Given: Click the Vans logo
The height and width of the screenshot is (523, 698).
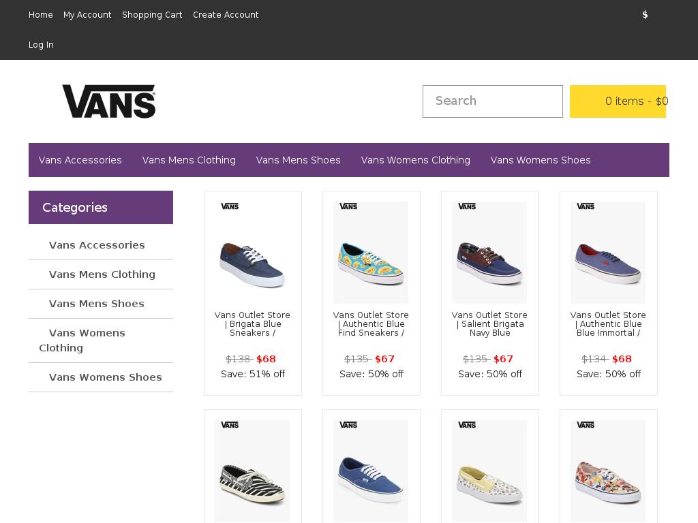Looking at the screenshot, I should tap(109, 101).
